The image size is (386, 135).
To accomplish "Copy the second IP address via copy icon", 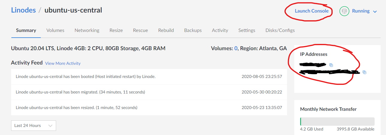I will tap(364, 72).
